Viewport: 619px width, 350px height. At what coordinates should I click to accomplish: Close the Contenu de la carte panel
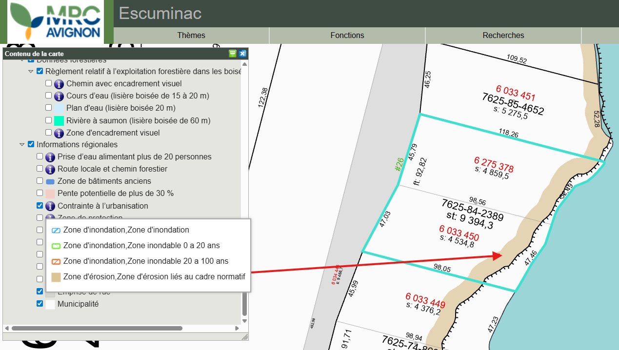(242, 54)
